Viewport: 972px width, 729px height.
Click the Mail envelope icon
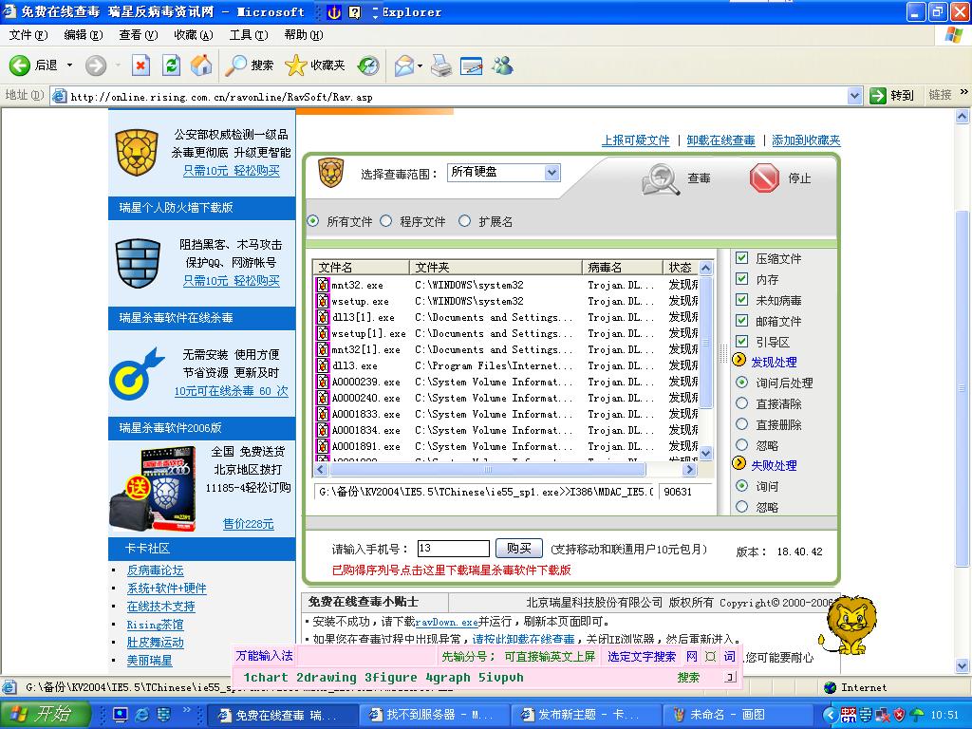(x=404, y=65)
